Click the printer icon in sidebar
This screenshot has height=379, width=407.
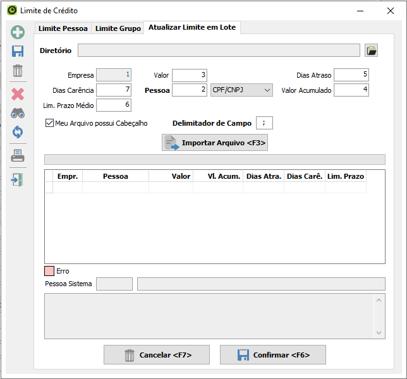pyautogui.click(x=18, y=156)
